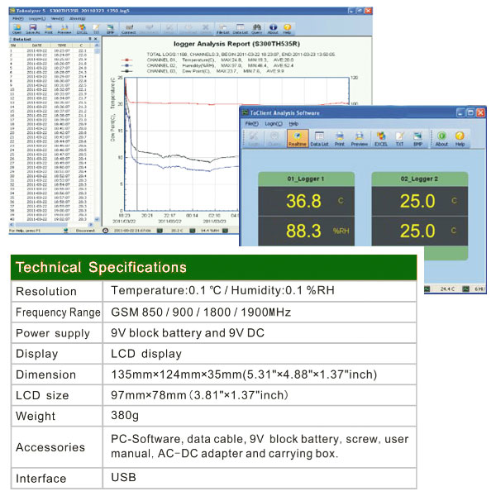
Task: Click the logger Analysis Report title
Action: pyautogui.click(x=236, y=44)
